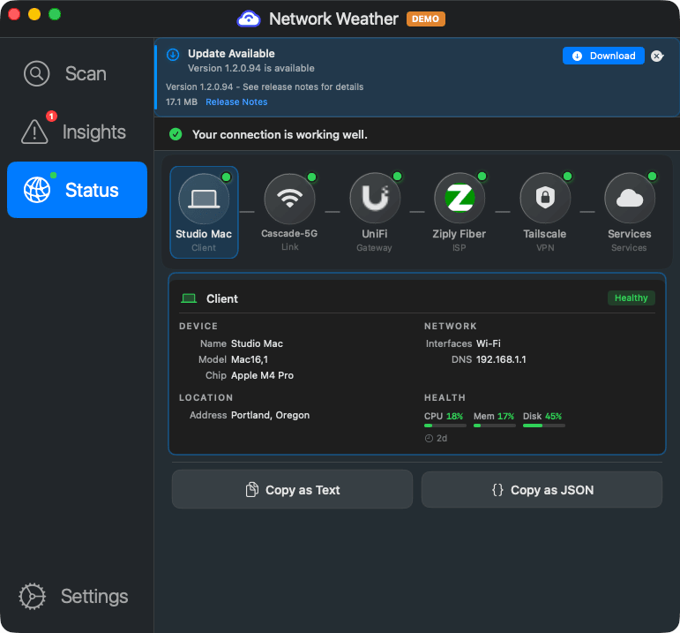The image size is (680, 633).
Task: Click the red Insights notification badge
Action: point(51,116)
